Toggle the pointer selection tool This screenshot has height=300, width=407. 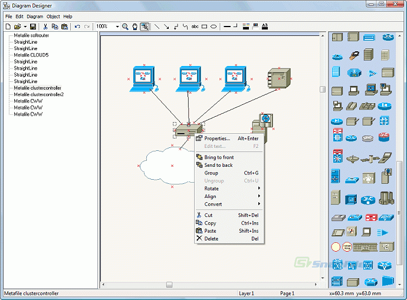coord(145,27)
